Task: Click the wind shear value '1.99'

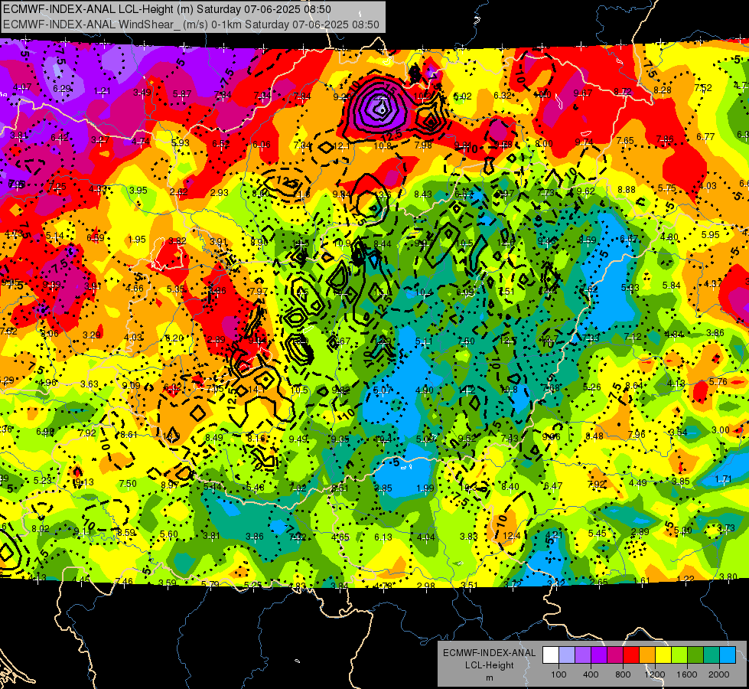Action: (425, 488)
